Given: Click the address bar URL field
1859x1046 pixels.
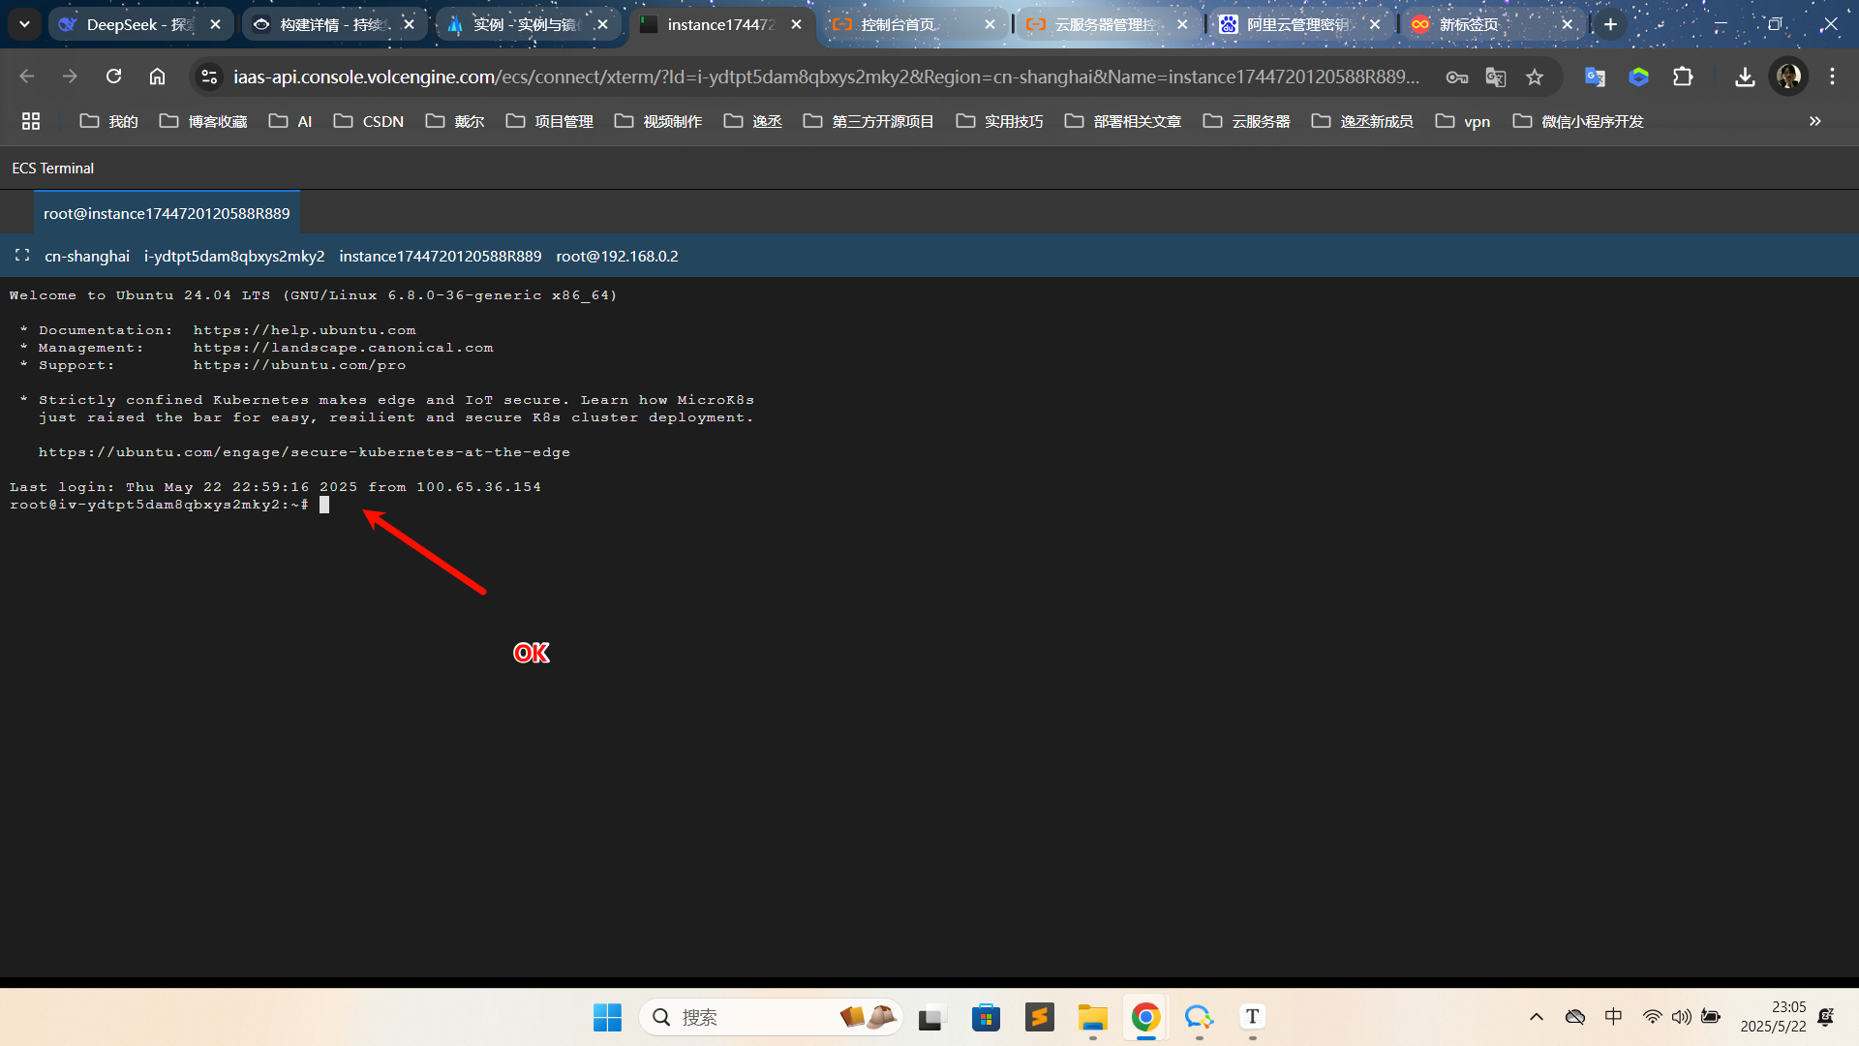Looking at the screenshot, I should tap(823, 77).
